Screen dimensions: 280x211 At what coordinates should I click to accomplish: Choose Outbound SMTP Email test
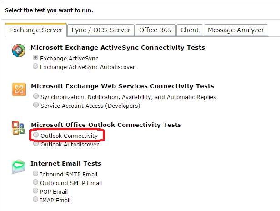(x=35, y=182)
